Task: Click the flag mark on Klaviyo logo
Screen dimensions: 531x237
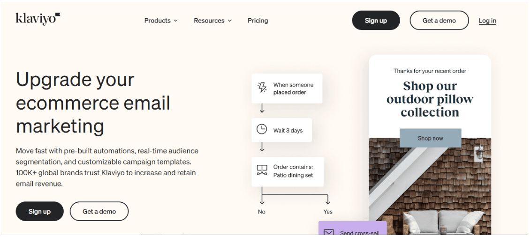Action: [x=58, y=15]
